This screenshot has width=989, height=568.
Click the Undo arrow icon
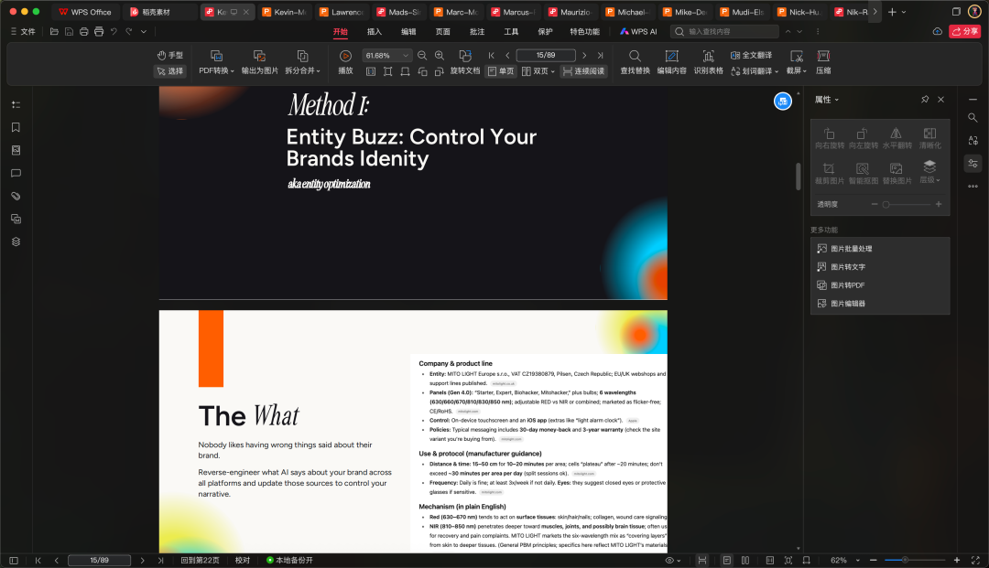tap(114, 31)
